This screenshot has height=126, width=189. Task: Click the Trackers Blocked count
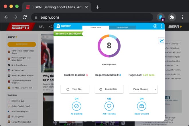coord(87,75)
